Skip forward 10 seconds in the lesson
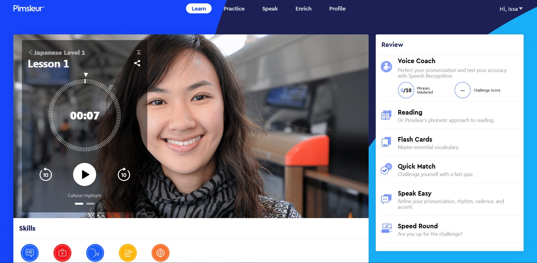 pyautogui.click(x=124, y=175)
